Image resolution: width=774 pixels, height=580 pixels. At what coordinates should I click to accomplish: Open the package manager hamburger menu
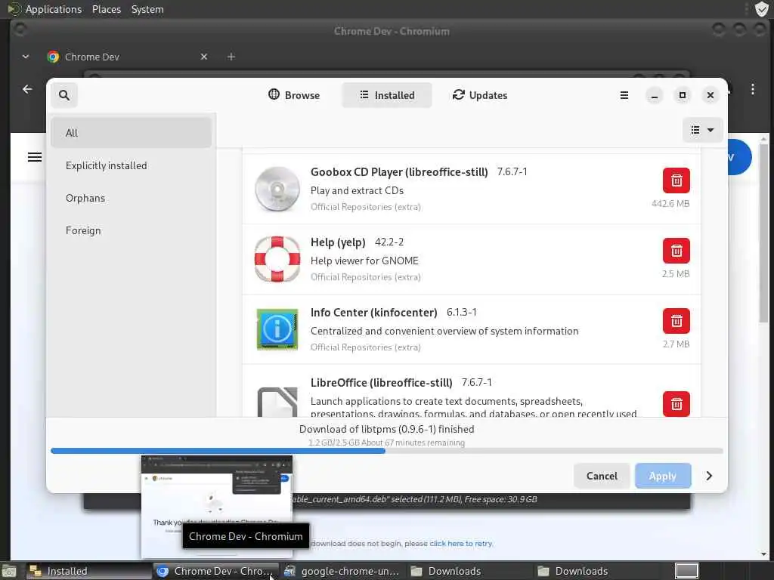click(624, 95)
